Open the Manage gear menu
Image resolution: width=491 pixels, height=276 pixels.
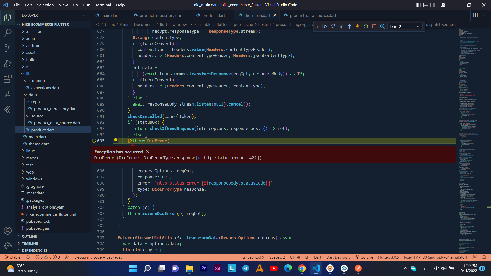point(8,246)
